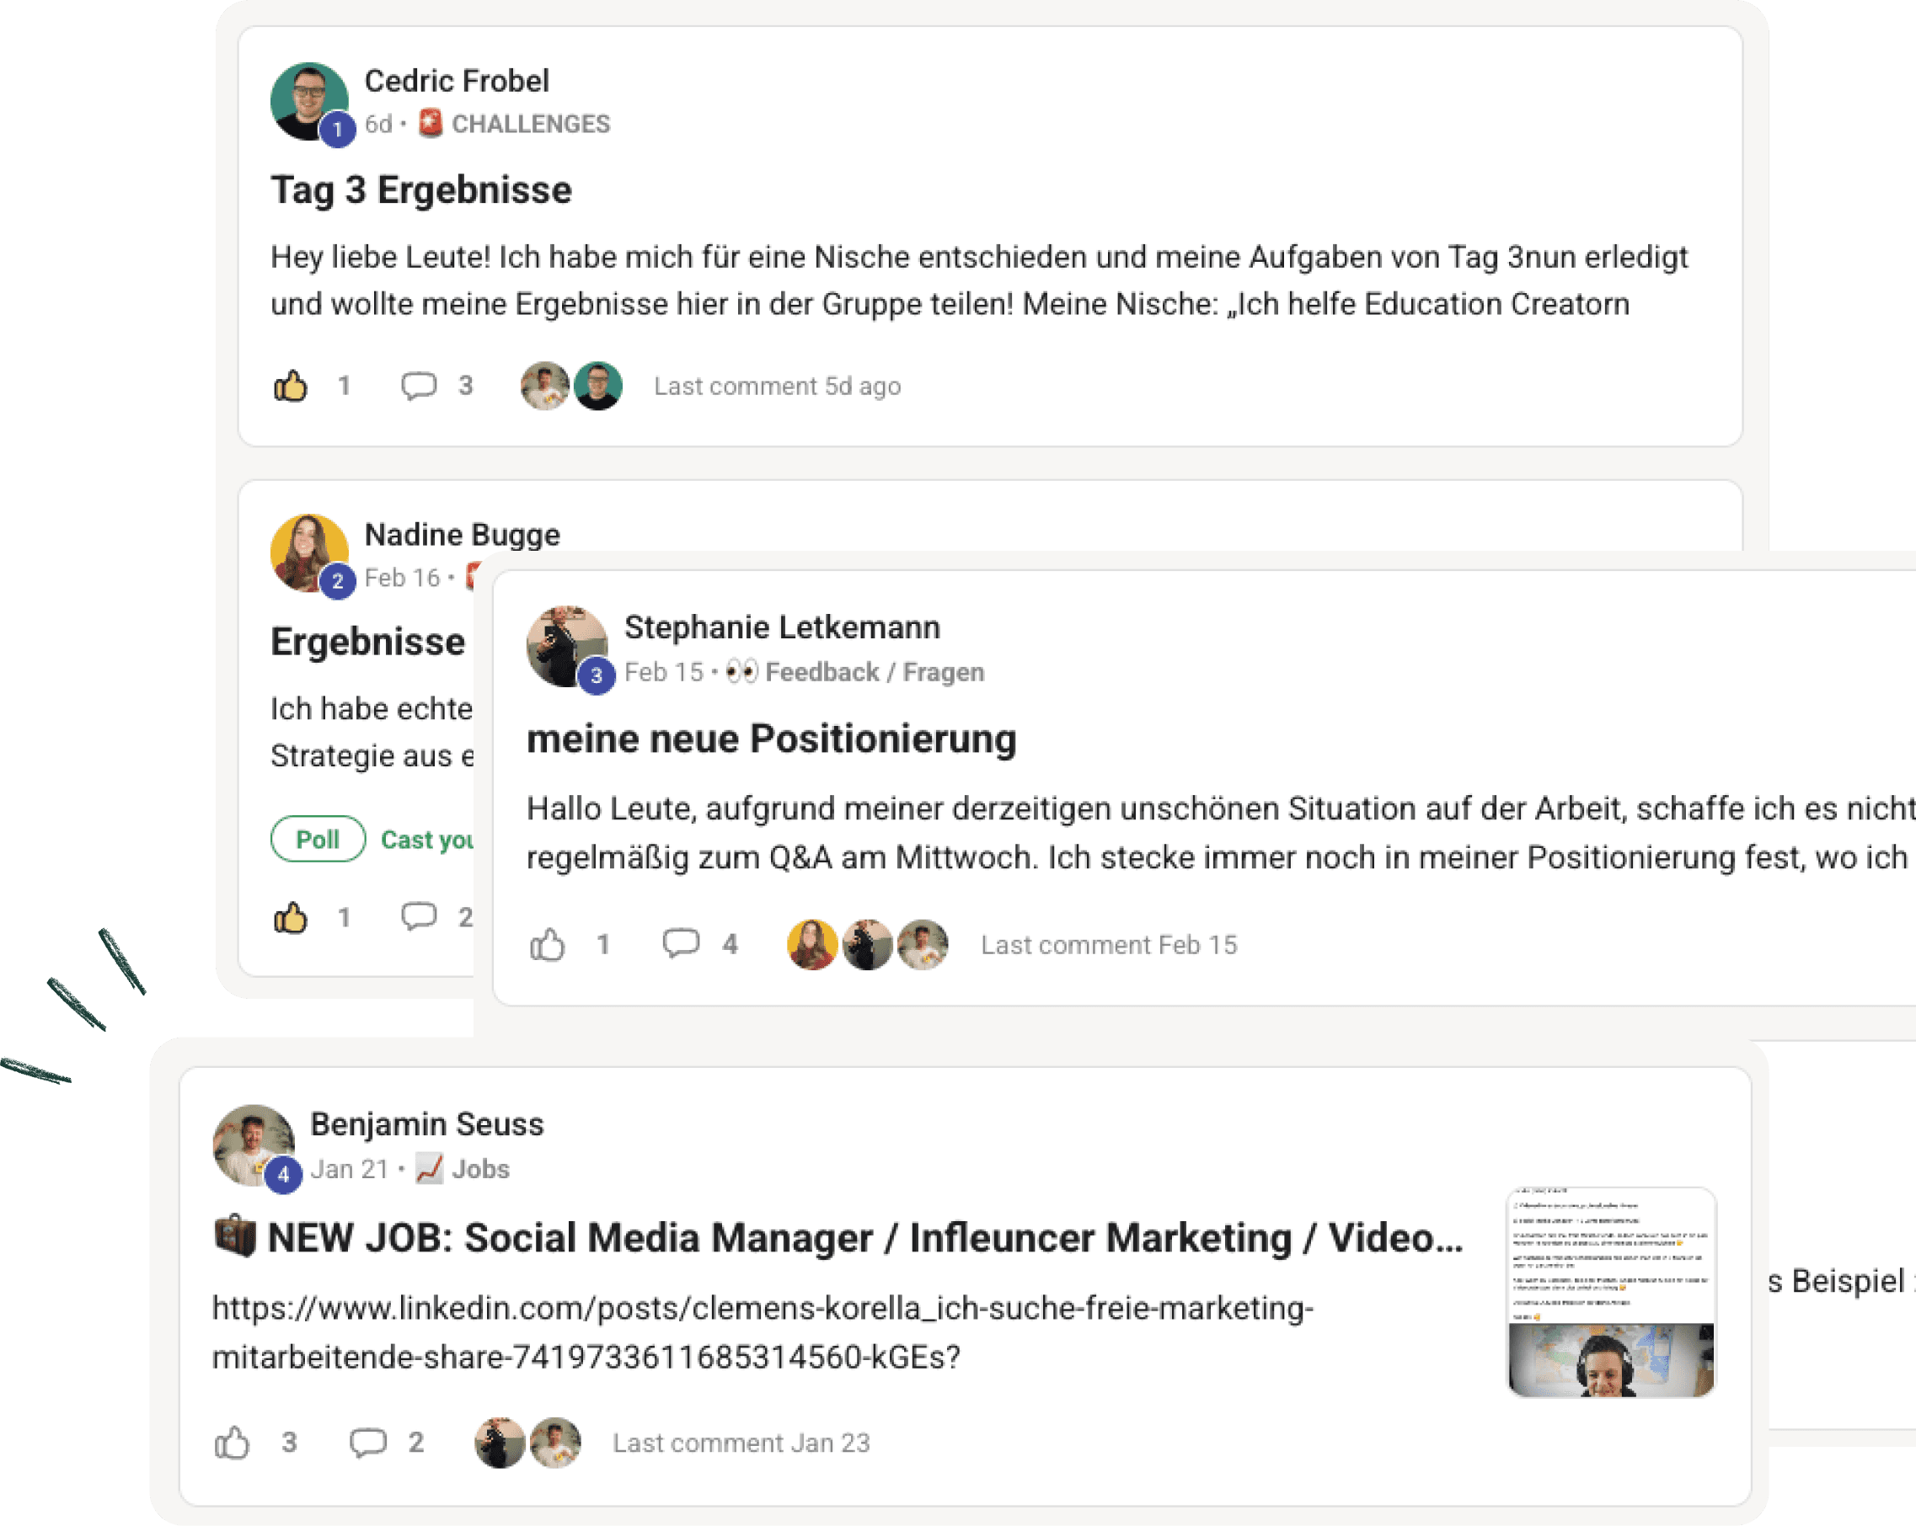The height and width of the screenshot is (1526, 1916).
Task: Like Stephanie Letkemann's Positionierung post
Action: point(548,945)
